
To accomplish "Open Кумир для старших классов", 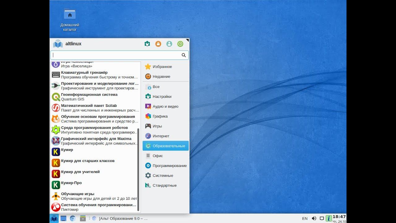I will pyautogui.click(x=95, y=163).
